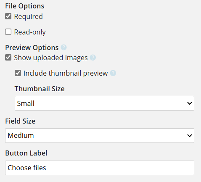This screenshot has width=201, height=182.
Task: Uncheck the Required checkbox
Action: pos(8,16)
